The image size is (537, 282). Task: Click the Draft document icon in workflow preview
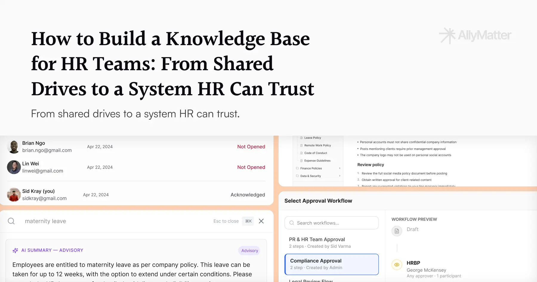397,231
